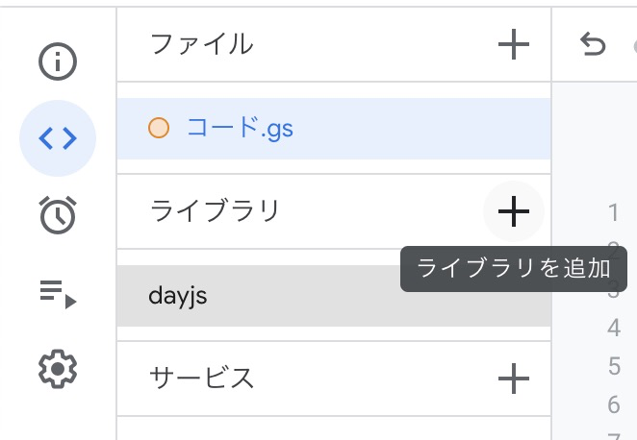Click the ライブラリ section header text
The height and width of the screenshot is (440, 637).
point(215,211)
